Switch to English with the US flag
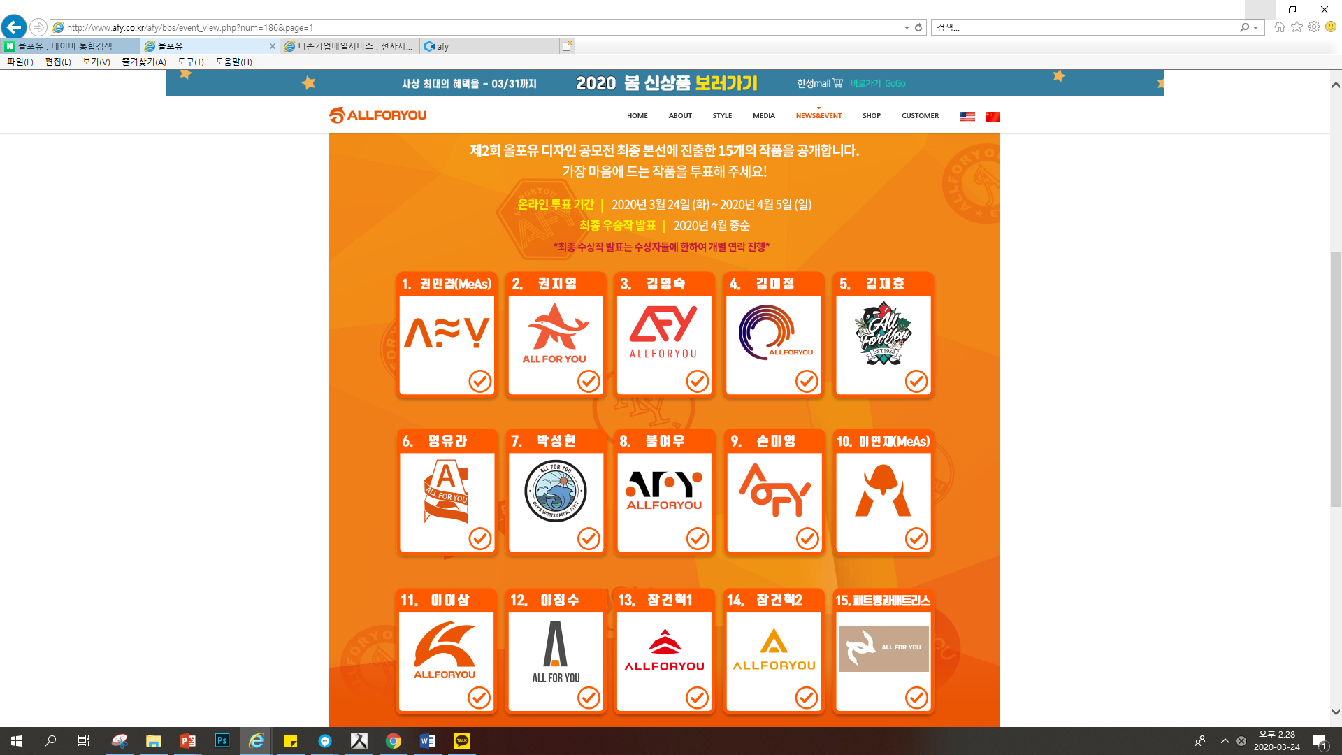The width and height of the screenshot is (1342, 755). click(967, 117)
